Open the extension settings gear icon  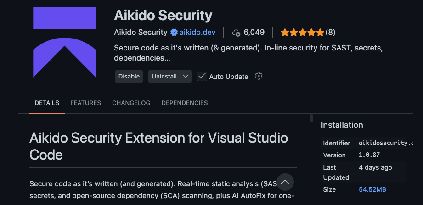tap(259, 76)
